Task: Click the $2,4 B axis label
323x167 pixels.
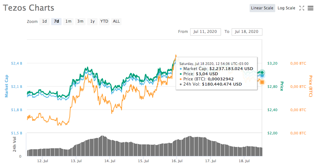Action: (17, 63)
